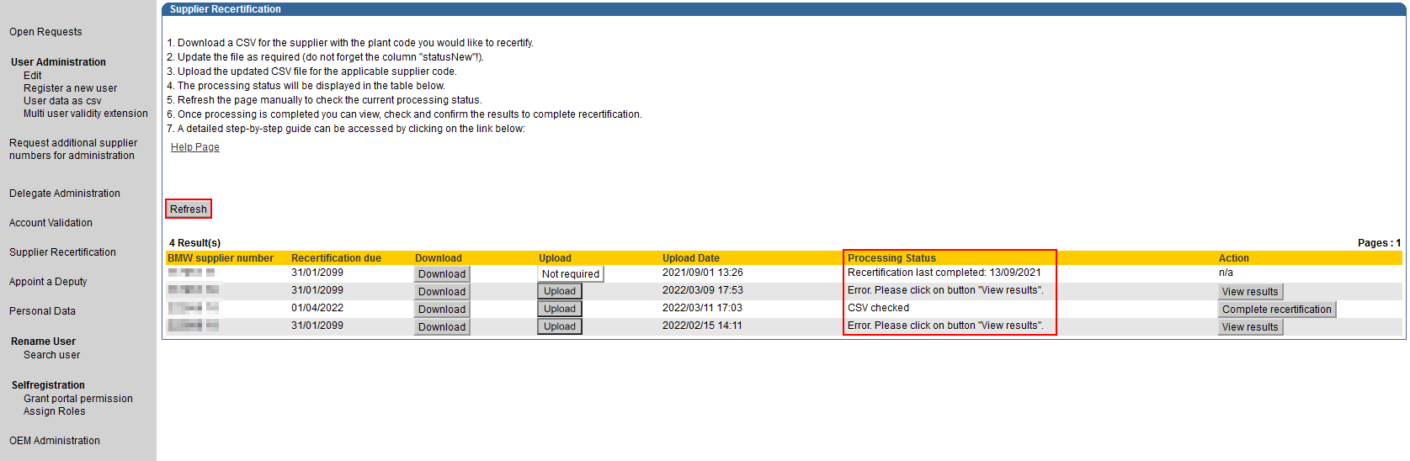Open Grant portal permission
The image size is (1410, 461).
[x=77, y=399]
